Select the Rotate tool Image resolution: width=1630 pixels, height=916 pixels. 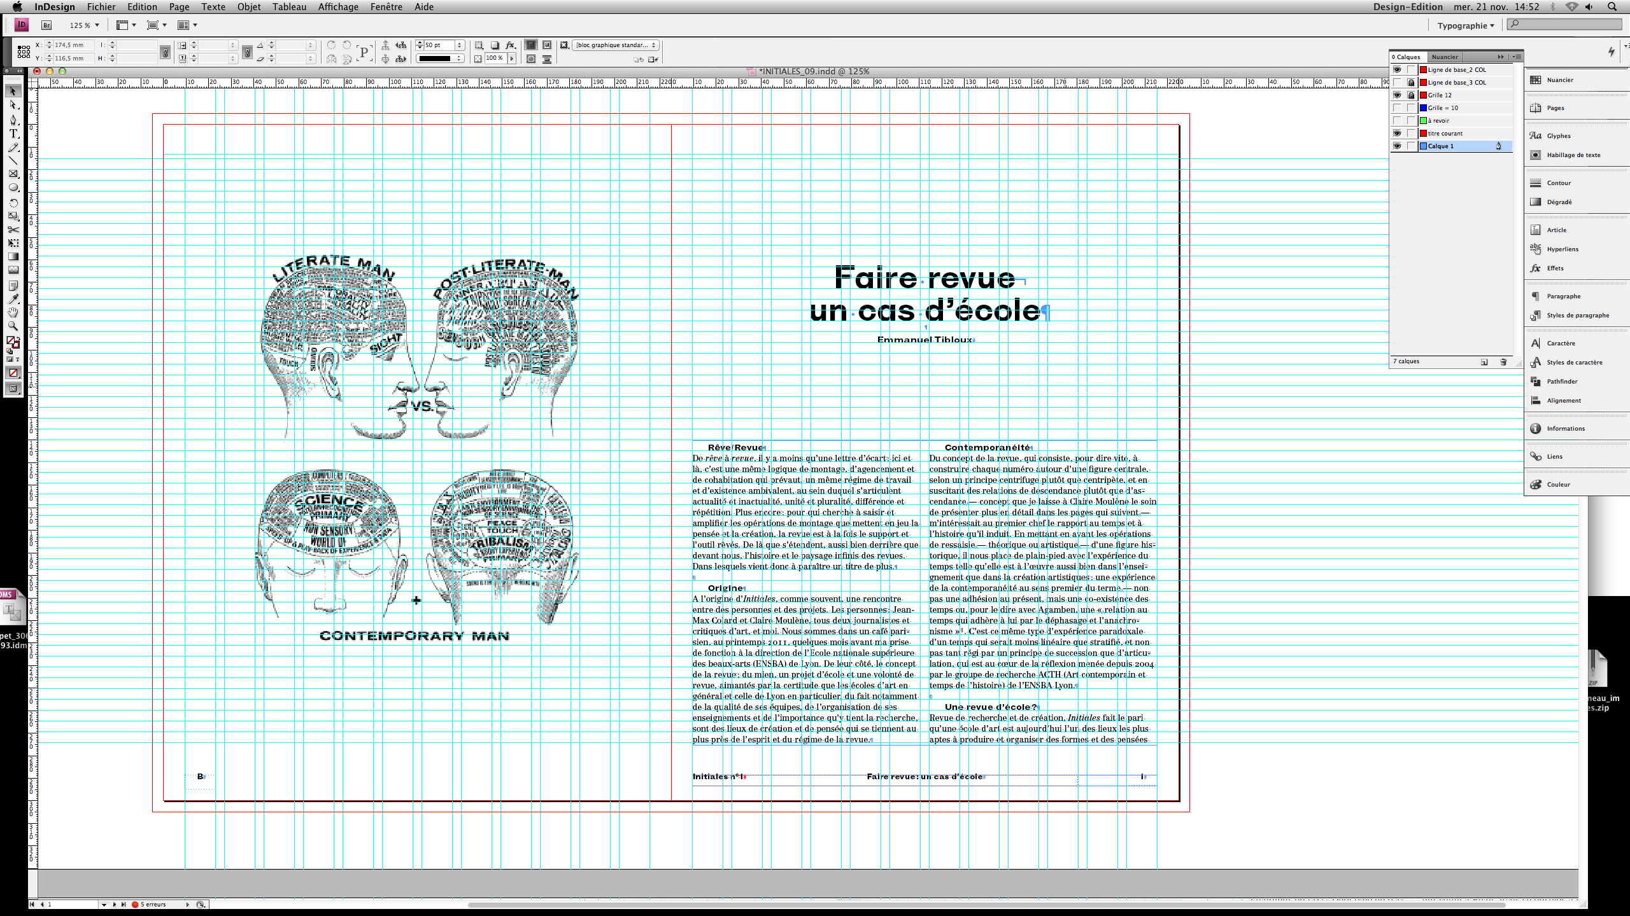coord(13,203)
